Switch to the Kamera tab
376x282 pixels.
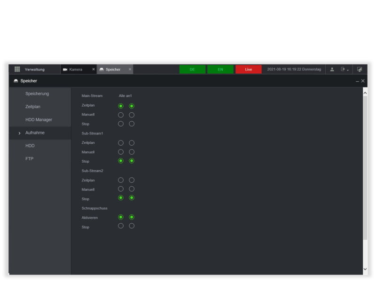76,69
